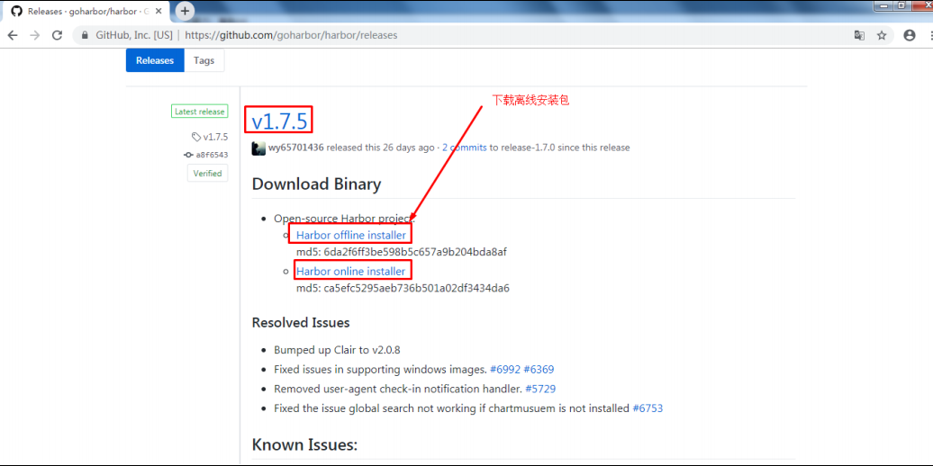Click the Download Binary heading
This screenshot has width=933, height=466.
[317, 184]
